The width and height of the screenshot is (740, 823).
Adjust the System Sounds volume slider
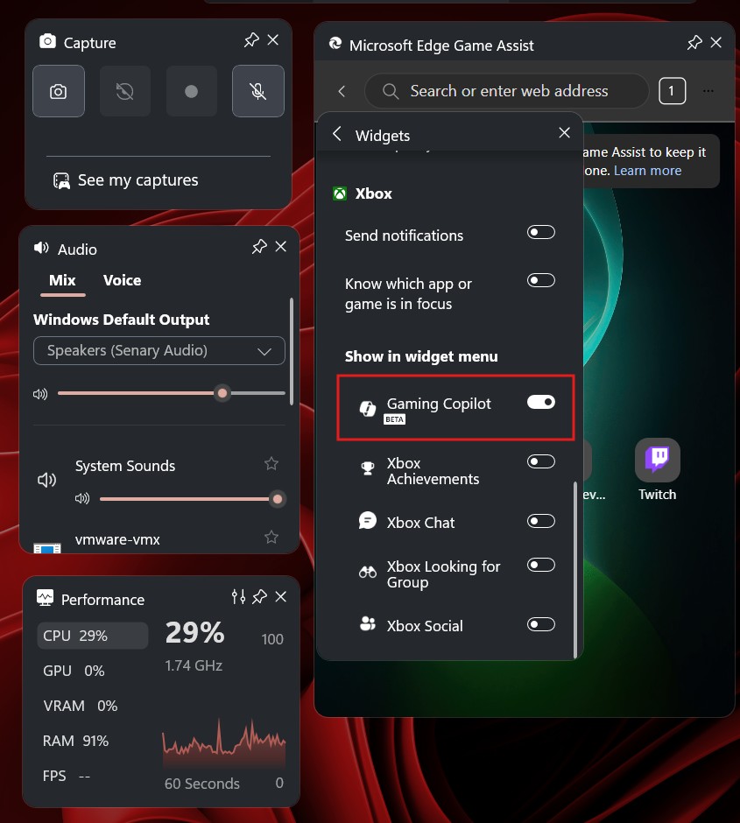277,498
